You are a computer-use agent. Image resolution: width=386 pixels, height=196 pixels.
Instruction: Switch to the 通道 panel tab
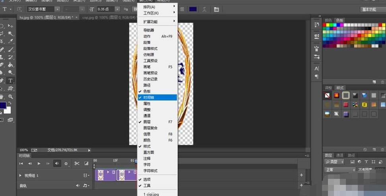(x=340, y=155)
